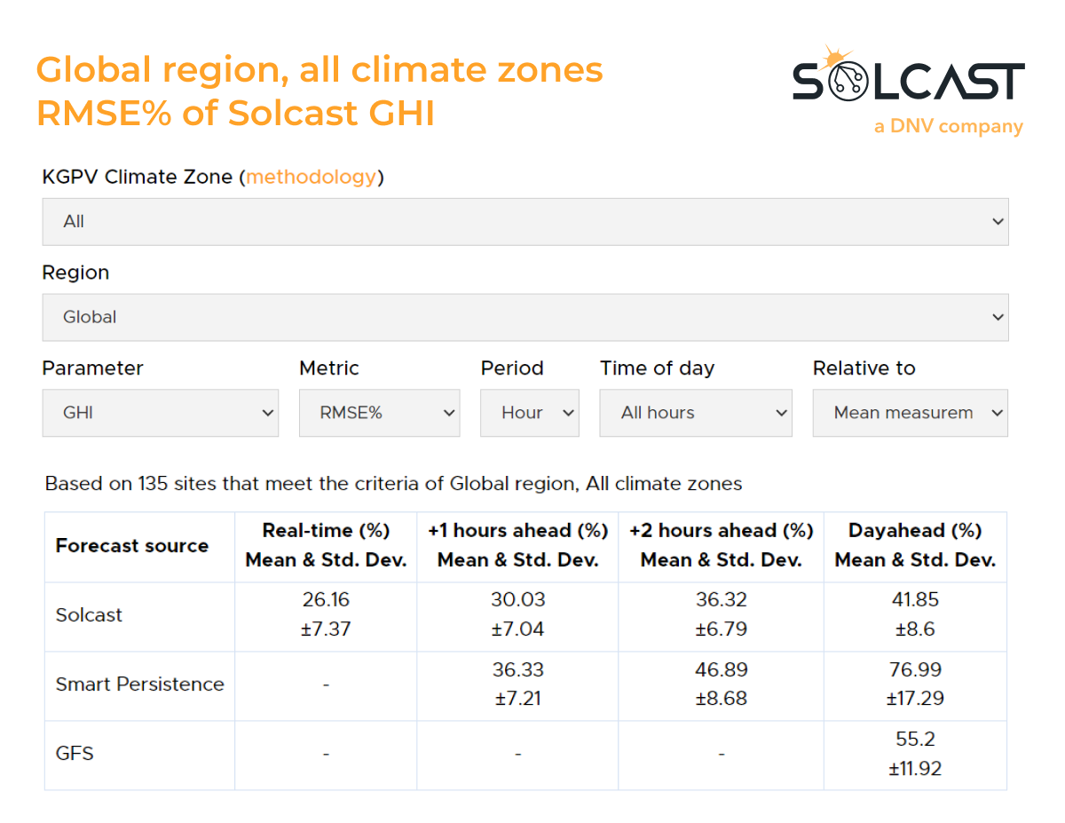Click the 'Time of day' label
Image resolution: width=1065 pixels, height=823 pixels.
click(657, 368)
